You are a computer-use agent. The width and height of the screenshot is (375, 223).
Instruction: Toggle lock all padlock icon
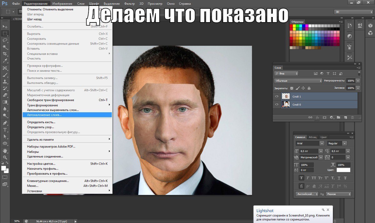309,88
